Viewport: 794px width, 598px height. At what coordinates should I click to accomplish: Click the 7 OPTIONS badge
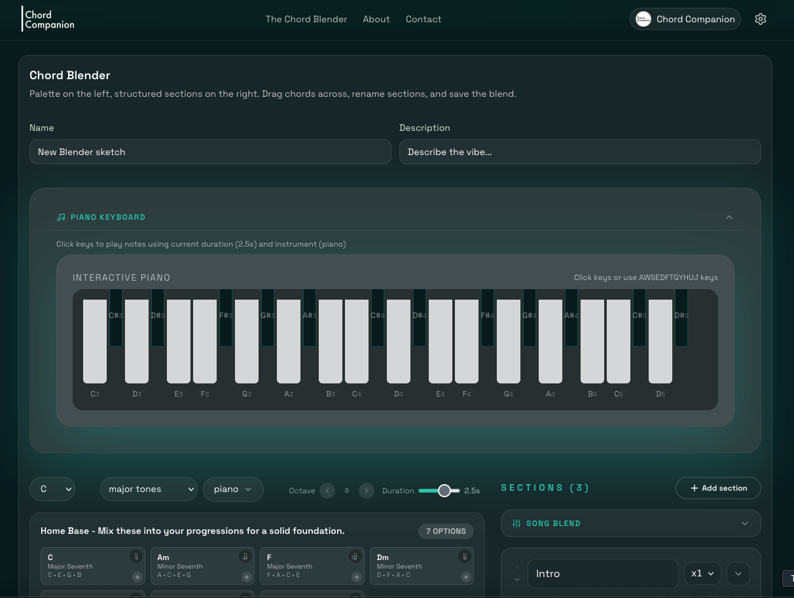446,531
